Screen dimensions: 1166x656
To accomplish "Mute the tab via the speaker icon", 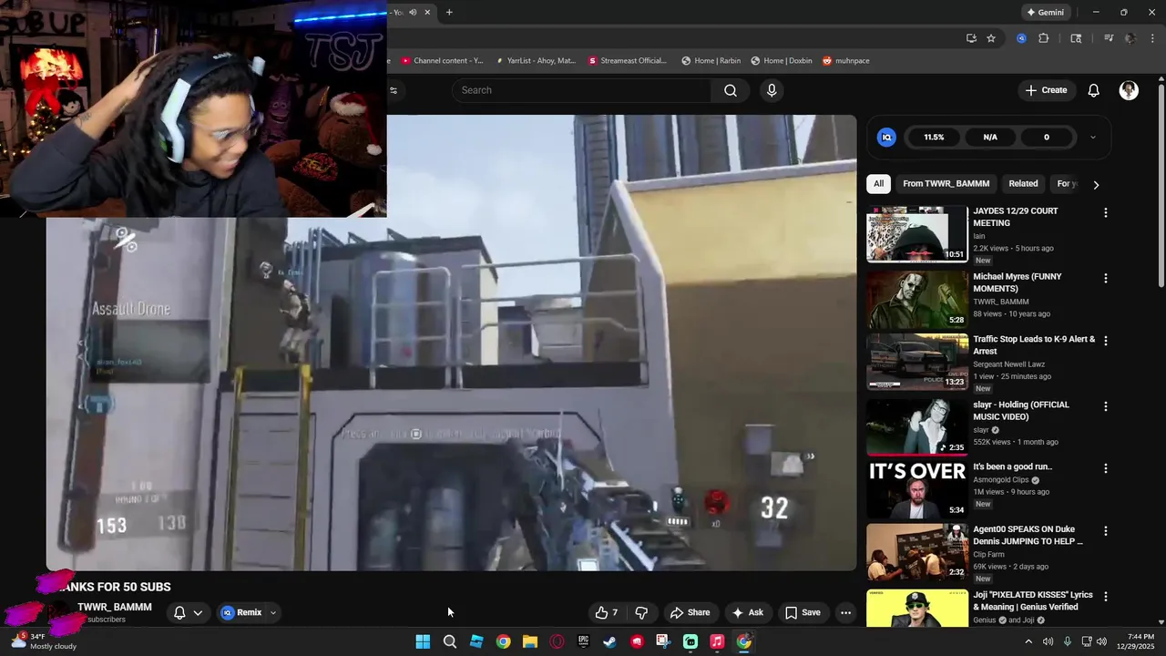I will click(413, 12).
